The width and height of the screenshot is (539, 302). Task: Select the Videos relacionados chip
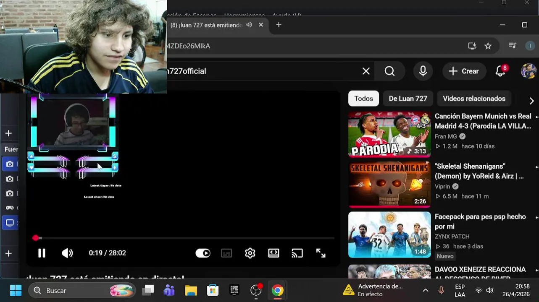(x=474, y=99)
